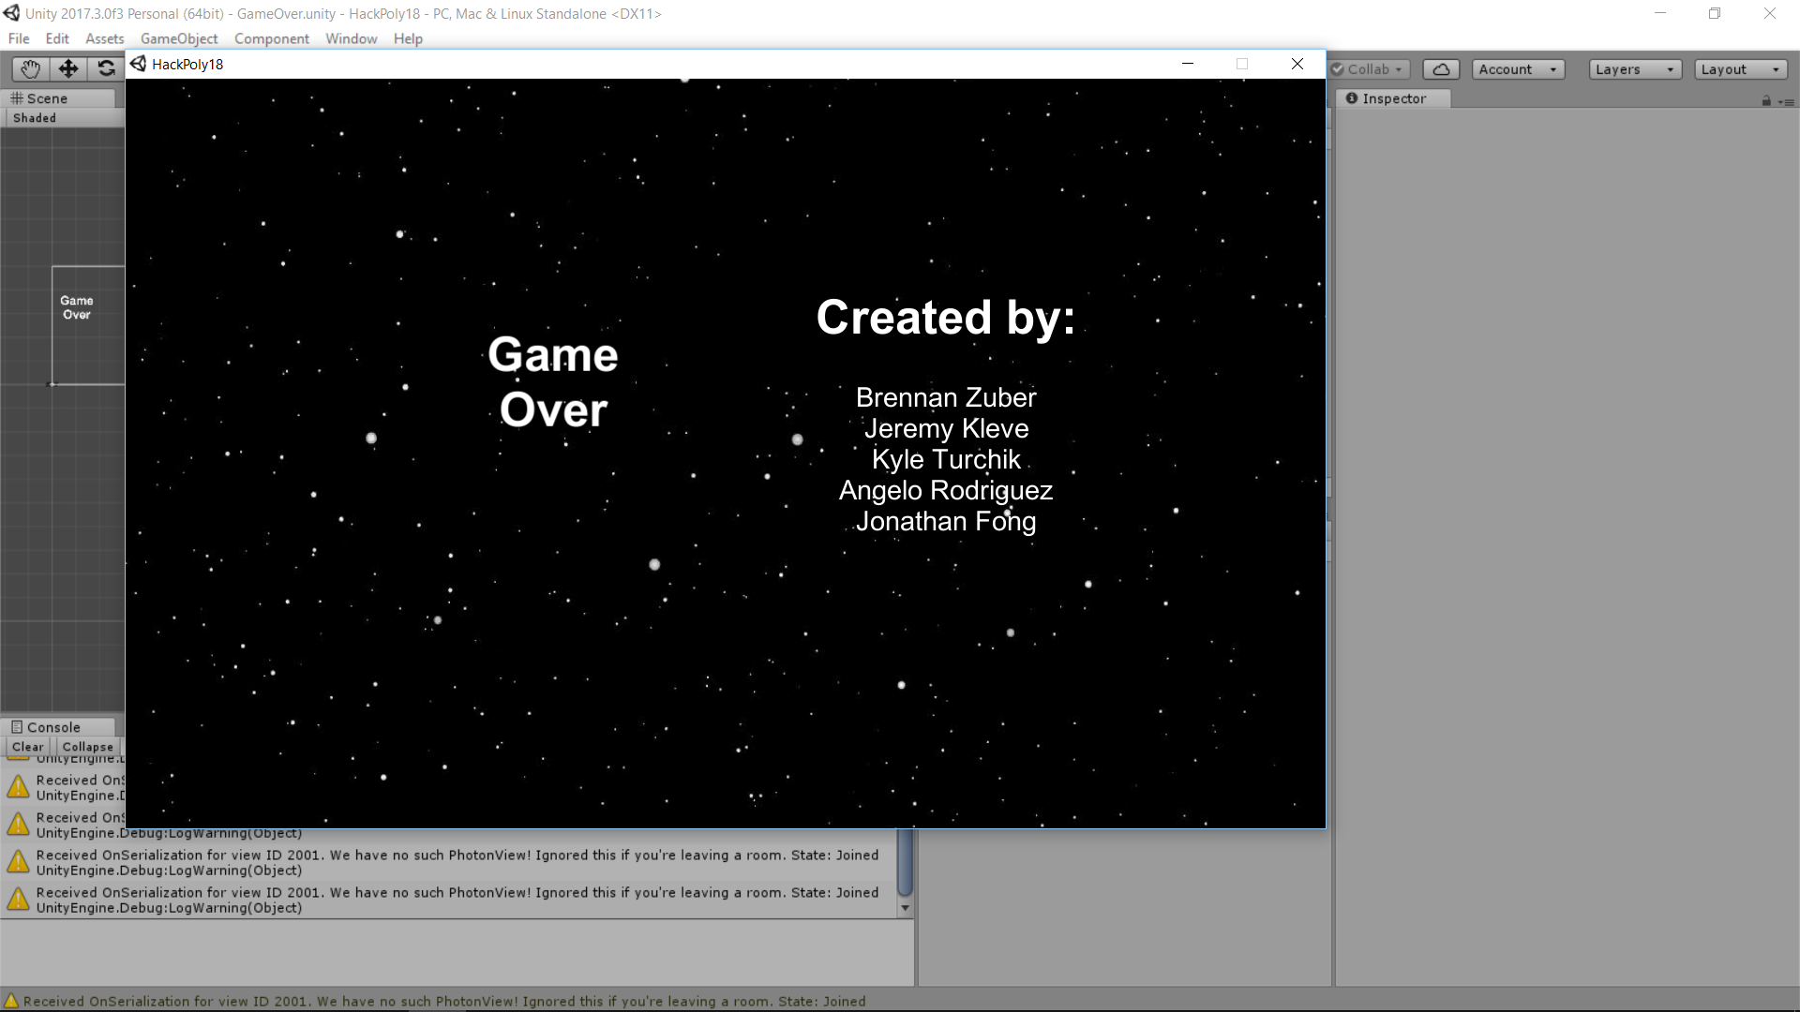This screenshot has width=1800, height=1012.
Task: Open the Collab dropdown
Action: (x=1369, y=69)
